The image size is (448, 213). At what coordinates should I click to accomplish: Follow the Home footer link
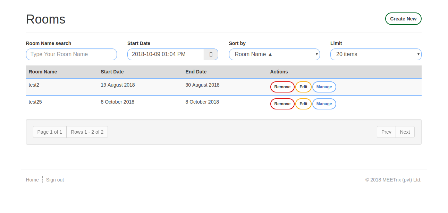32,180
